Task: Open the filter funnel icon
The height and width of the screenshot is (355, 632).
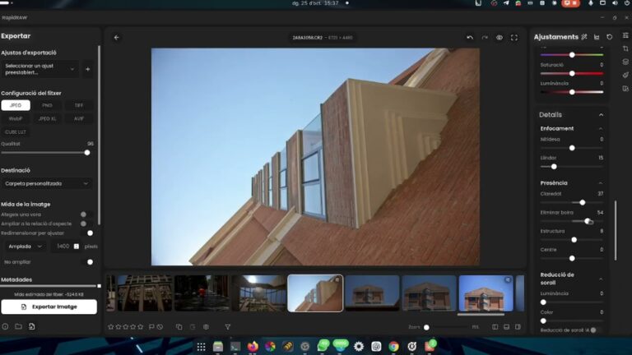Action: (228, 327)
